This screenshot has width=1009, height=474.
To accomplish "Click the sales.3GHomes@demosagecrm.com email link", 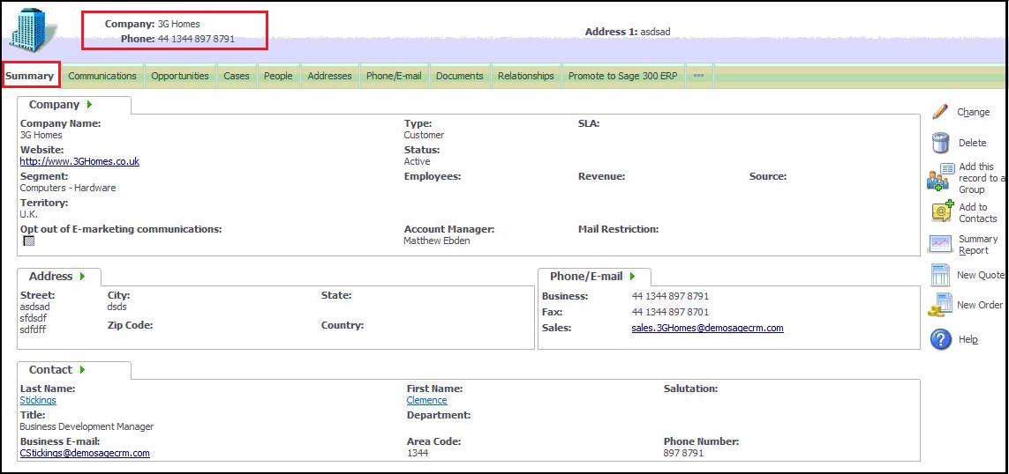I will click(x=708, y=328).
